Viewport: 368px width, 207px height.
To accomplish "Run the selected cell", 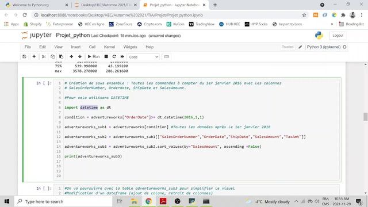I will coord(94,56).
